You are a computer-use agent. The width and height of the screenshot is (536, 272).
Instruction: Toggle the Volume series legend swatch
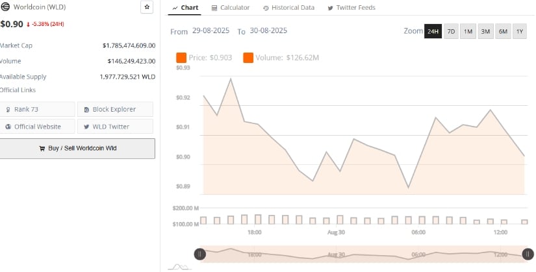pos(248,58)
